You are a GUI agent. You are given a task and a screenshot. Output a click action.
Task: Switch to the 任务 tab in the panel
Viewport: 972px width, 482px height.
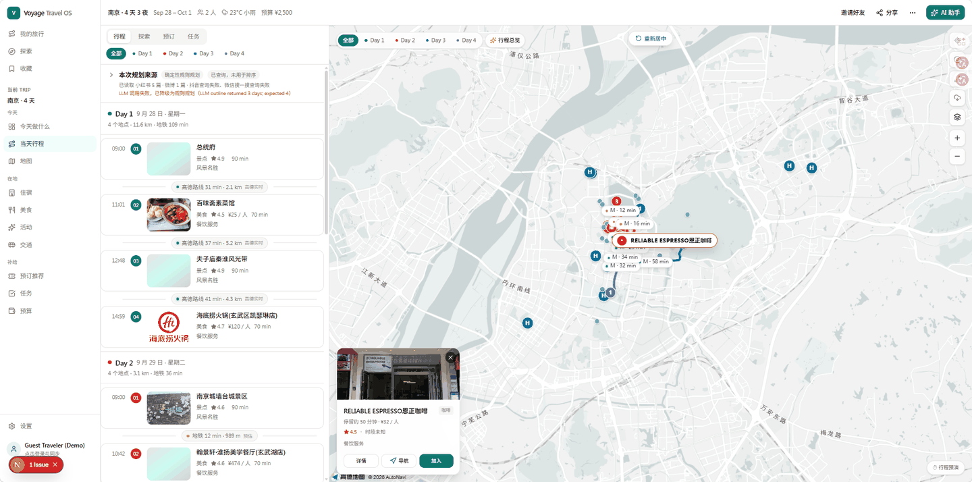(193, 36)
